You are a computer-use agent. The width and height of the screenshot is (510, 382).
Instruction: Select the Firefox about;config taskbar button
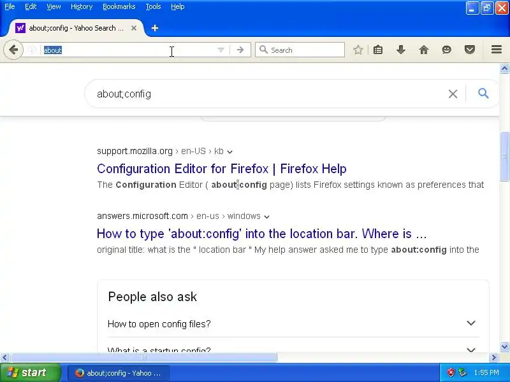(x=119, y=373)
